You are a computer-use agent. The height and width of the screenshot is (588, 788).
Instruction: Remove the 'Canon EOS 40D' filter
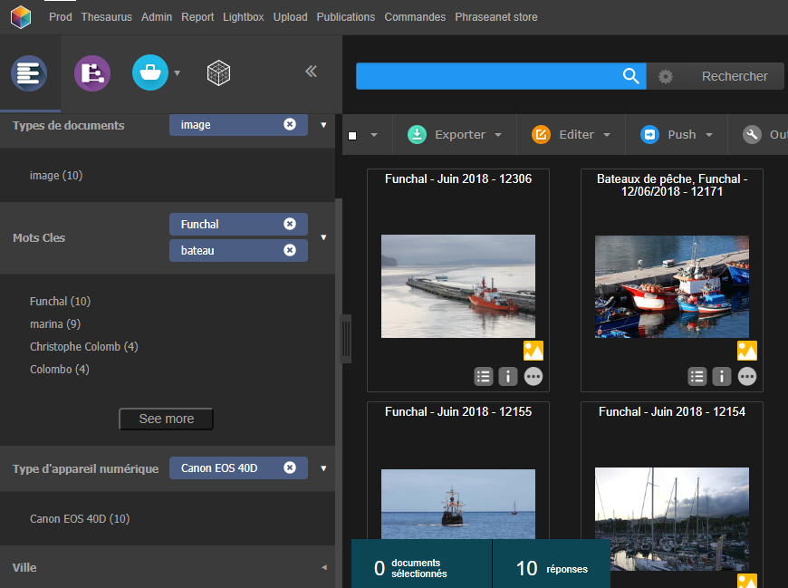coord(290,468)
